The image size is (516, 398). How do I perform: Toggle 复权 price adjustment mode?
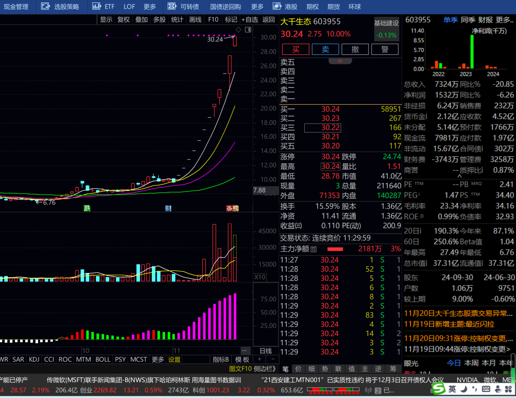[x=123, y=19]
